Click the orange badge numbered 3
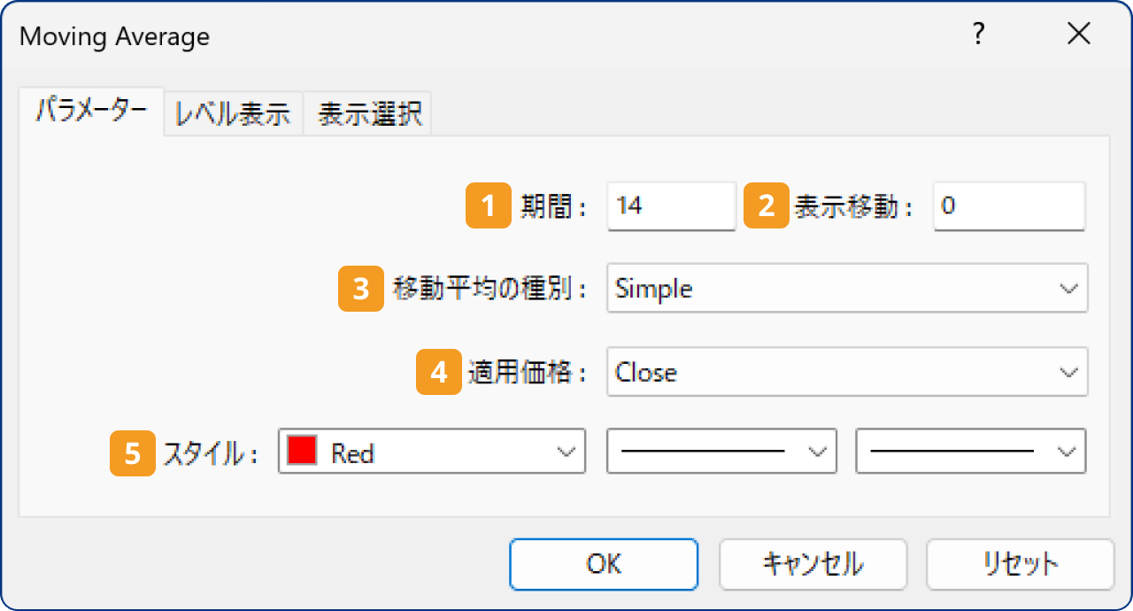The height and width of the screenshot is (611, 1133). pyautogui.click(x=360, y=289)
